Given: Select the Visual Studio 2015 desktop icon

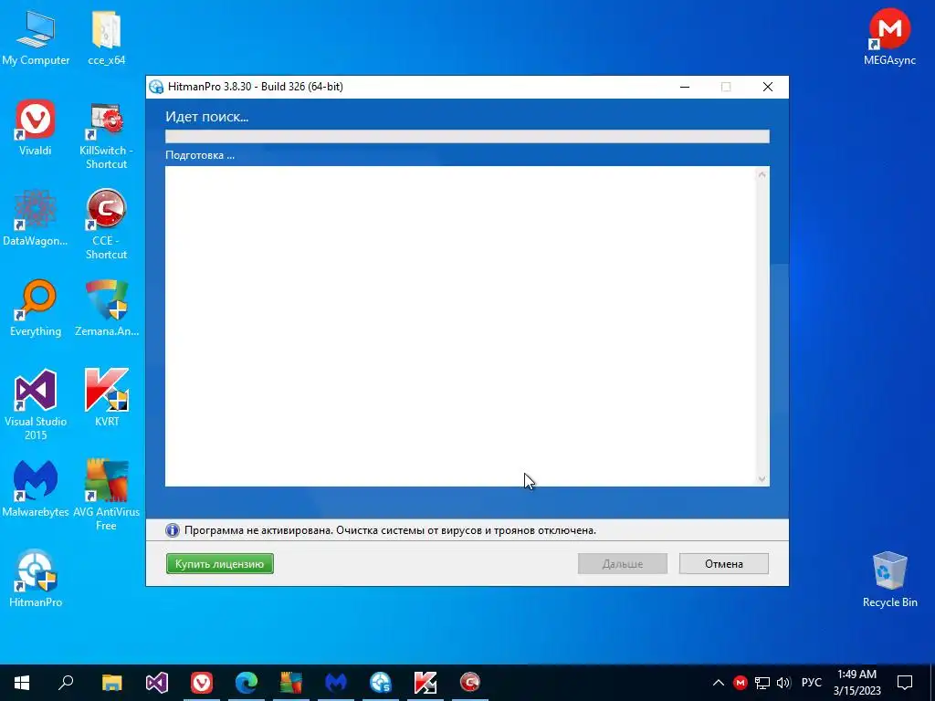Looking at the screenshot, I should tap(36, 405).
